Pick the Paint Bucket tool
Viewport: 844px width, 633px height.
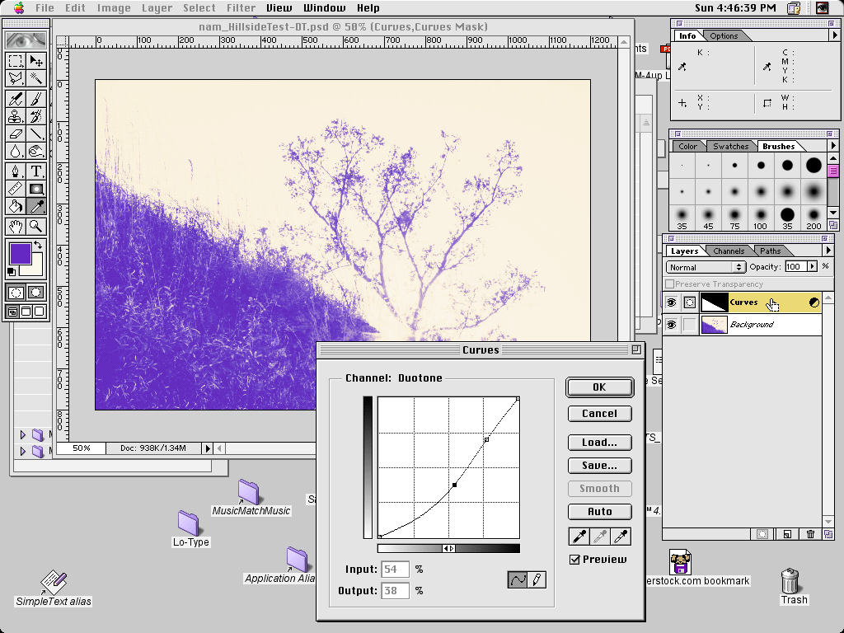(x=16, y=206)
